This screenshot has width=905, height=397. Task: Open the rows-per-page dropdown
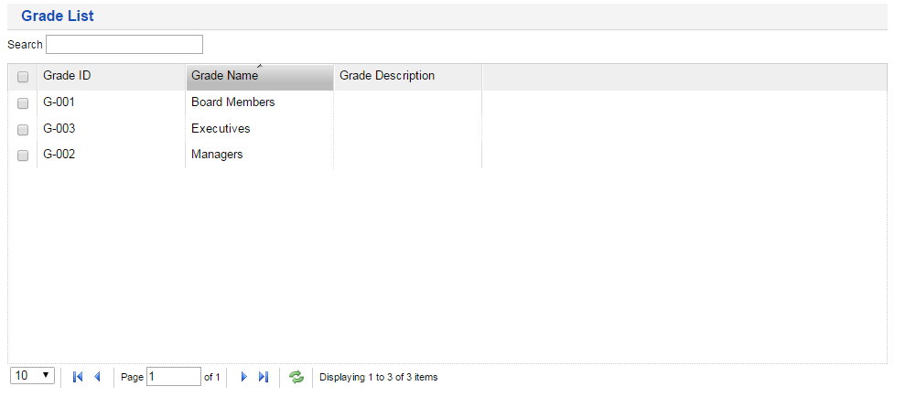tap(34, 376)
